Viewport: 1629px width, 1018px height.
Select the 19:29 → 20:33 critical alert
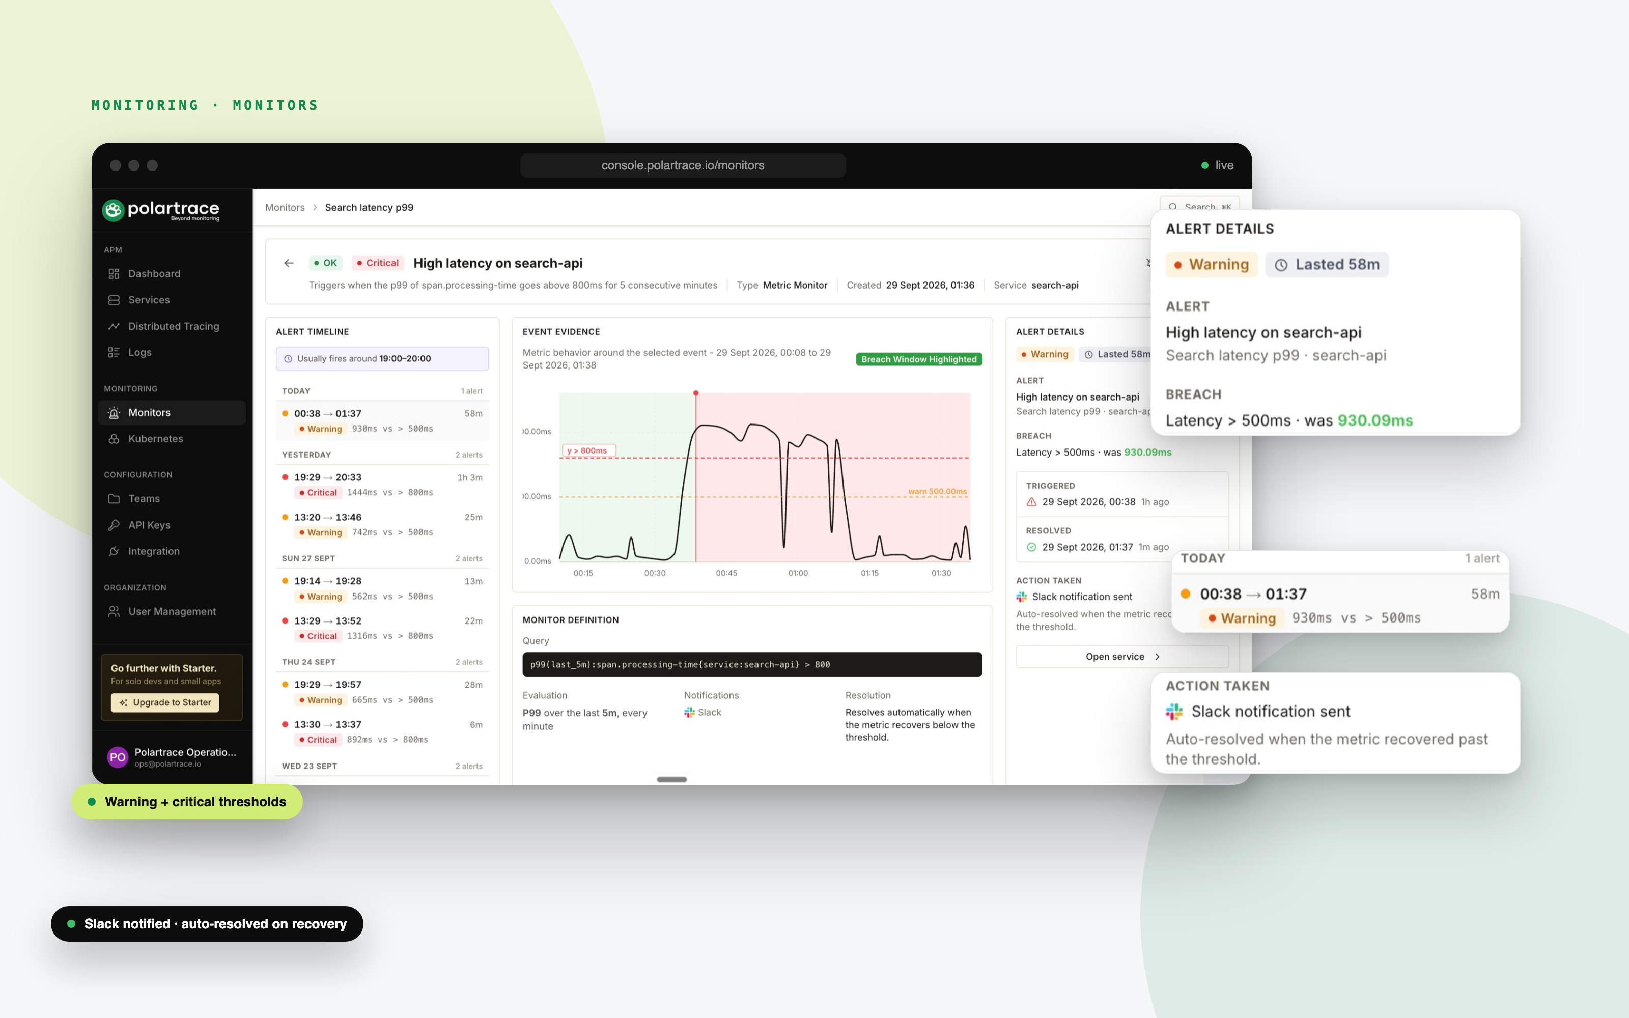(x=382, y=485)
